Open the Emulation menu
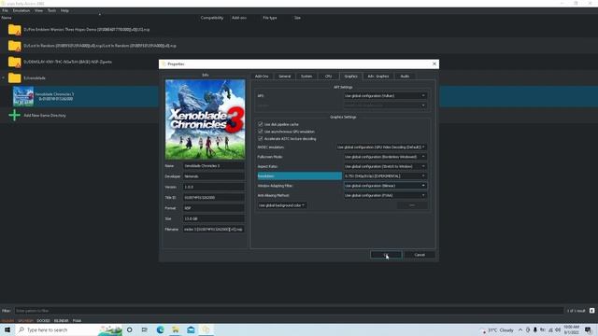 point(21,10)
